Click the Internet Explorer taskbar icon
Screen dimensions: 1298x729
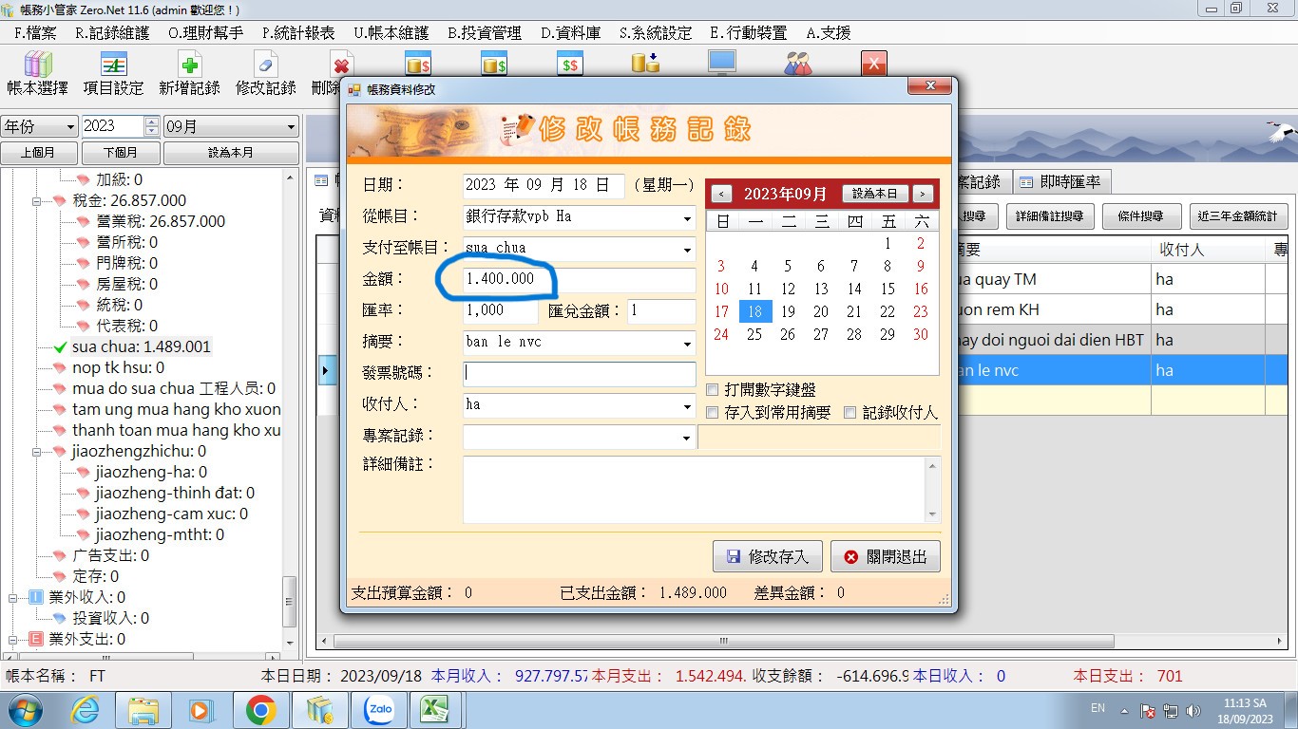86,709
